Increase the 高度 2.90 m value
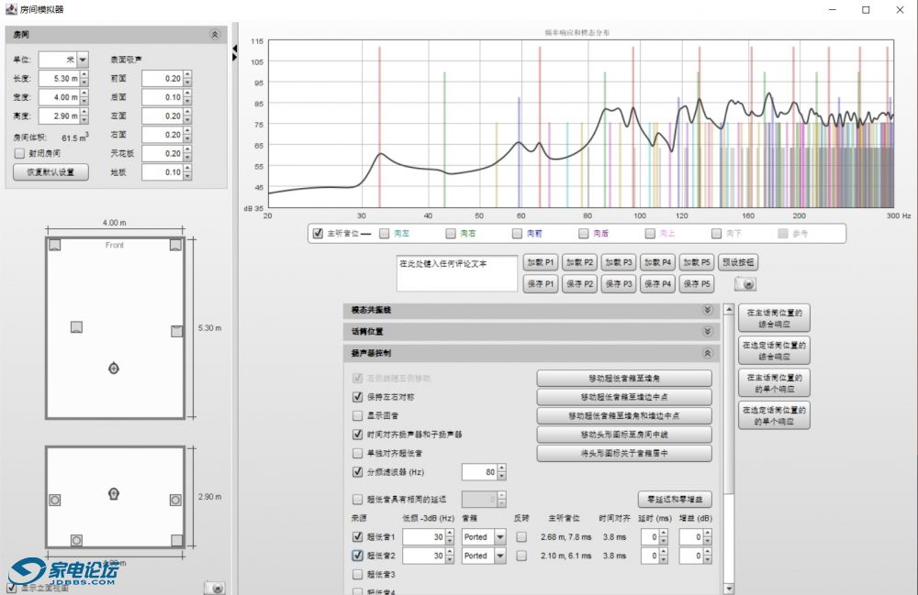Viewport: 918px width, 595px height. pyautogui.click(x=84, y=112)
